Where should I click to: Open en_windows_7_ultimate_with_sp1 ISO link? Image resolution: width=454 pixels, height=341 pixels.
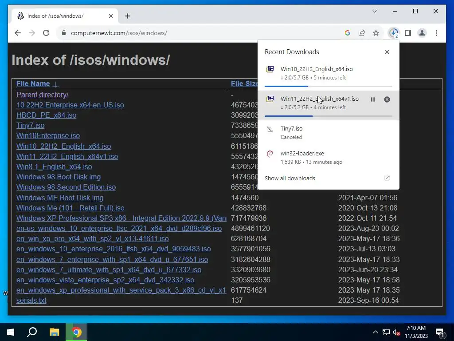[109, 270]
